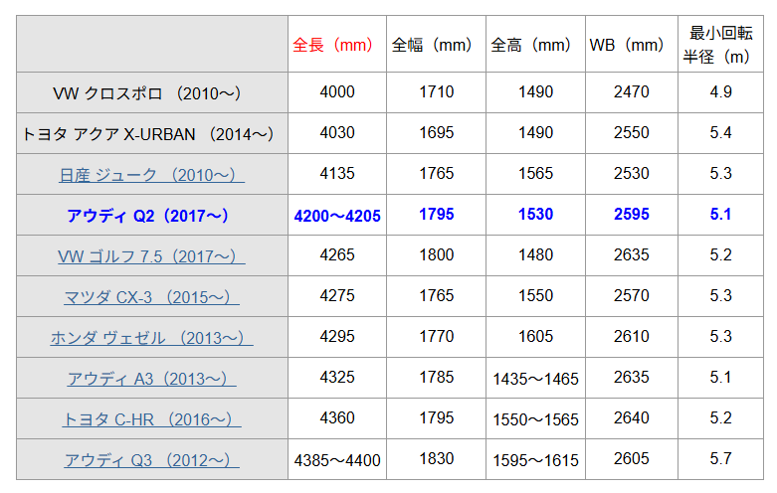Image resolution: width=777 pixels, height=493 pixels.
Task: Click turning radius 4.9 for クロスポロ
Action: (x=720, y=91)
